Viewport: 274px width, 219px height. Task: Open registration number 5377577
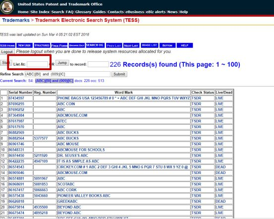(41, 138)
